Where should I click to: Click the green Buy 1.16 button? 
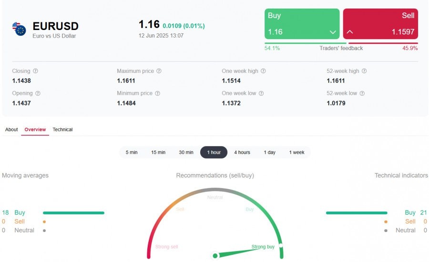pyautogui.click(x=302, y=24)
